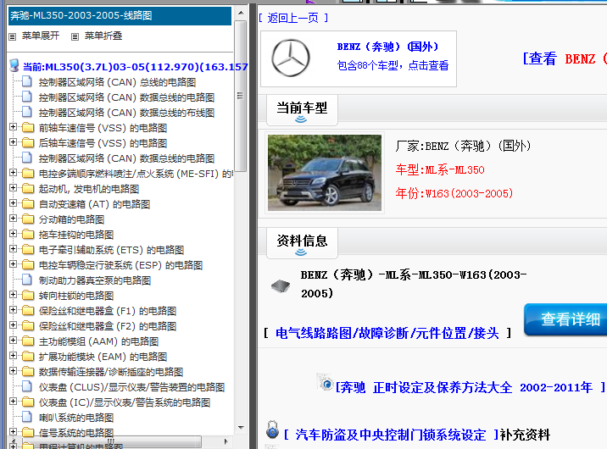Click the tree panel scroll-down arrow
This screenshot has width=607, height=449.
click(241, 428)
